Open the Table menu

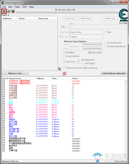coord(17,7)
